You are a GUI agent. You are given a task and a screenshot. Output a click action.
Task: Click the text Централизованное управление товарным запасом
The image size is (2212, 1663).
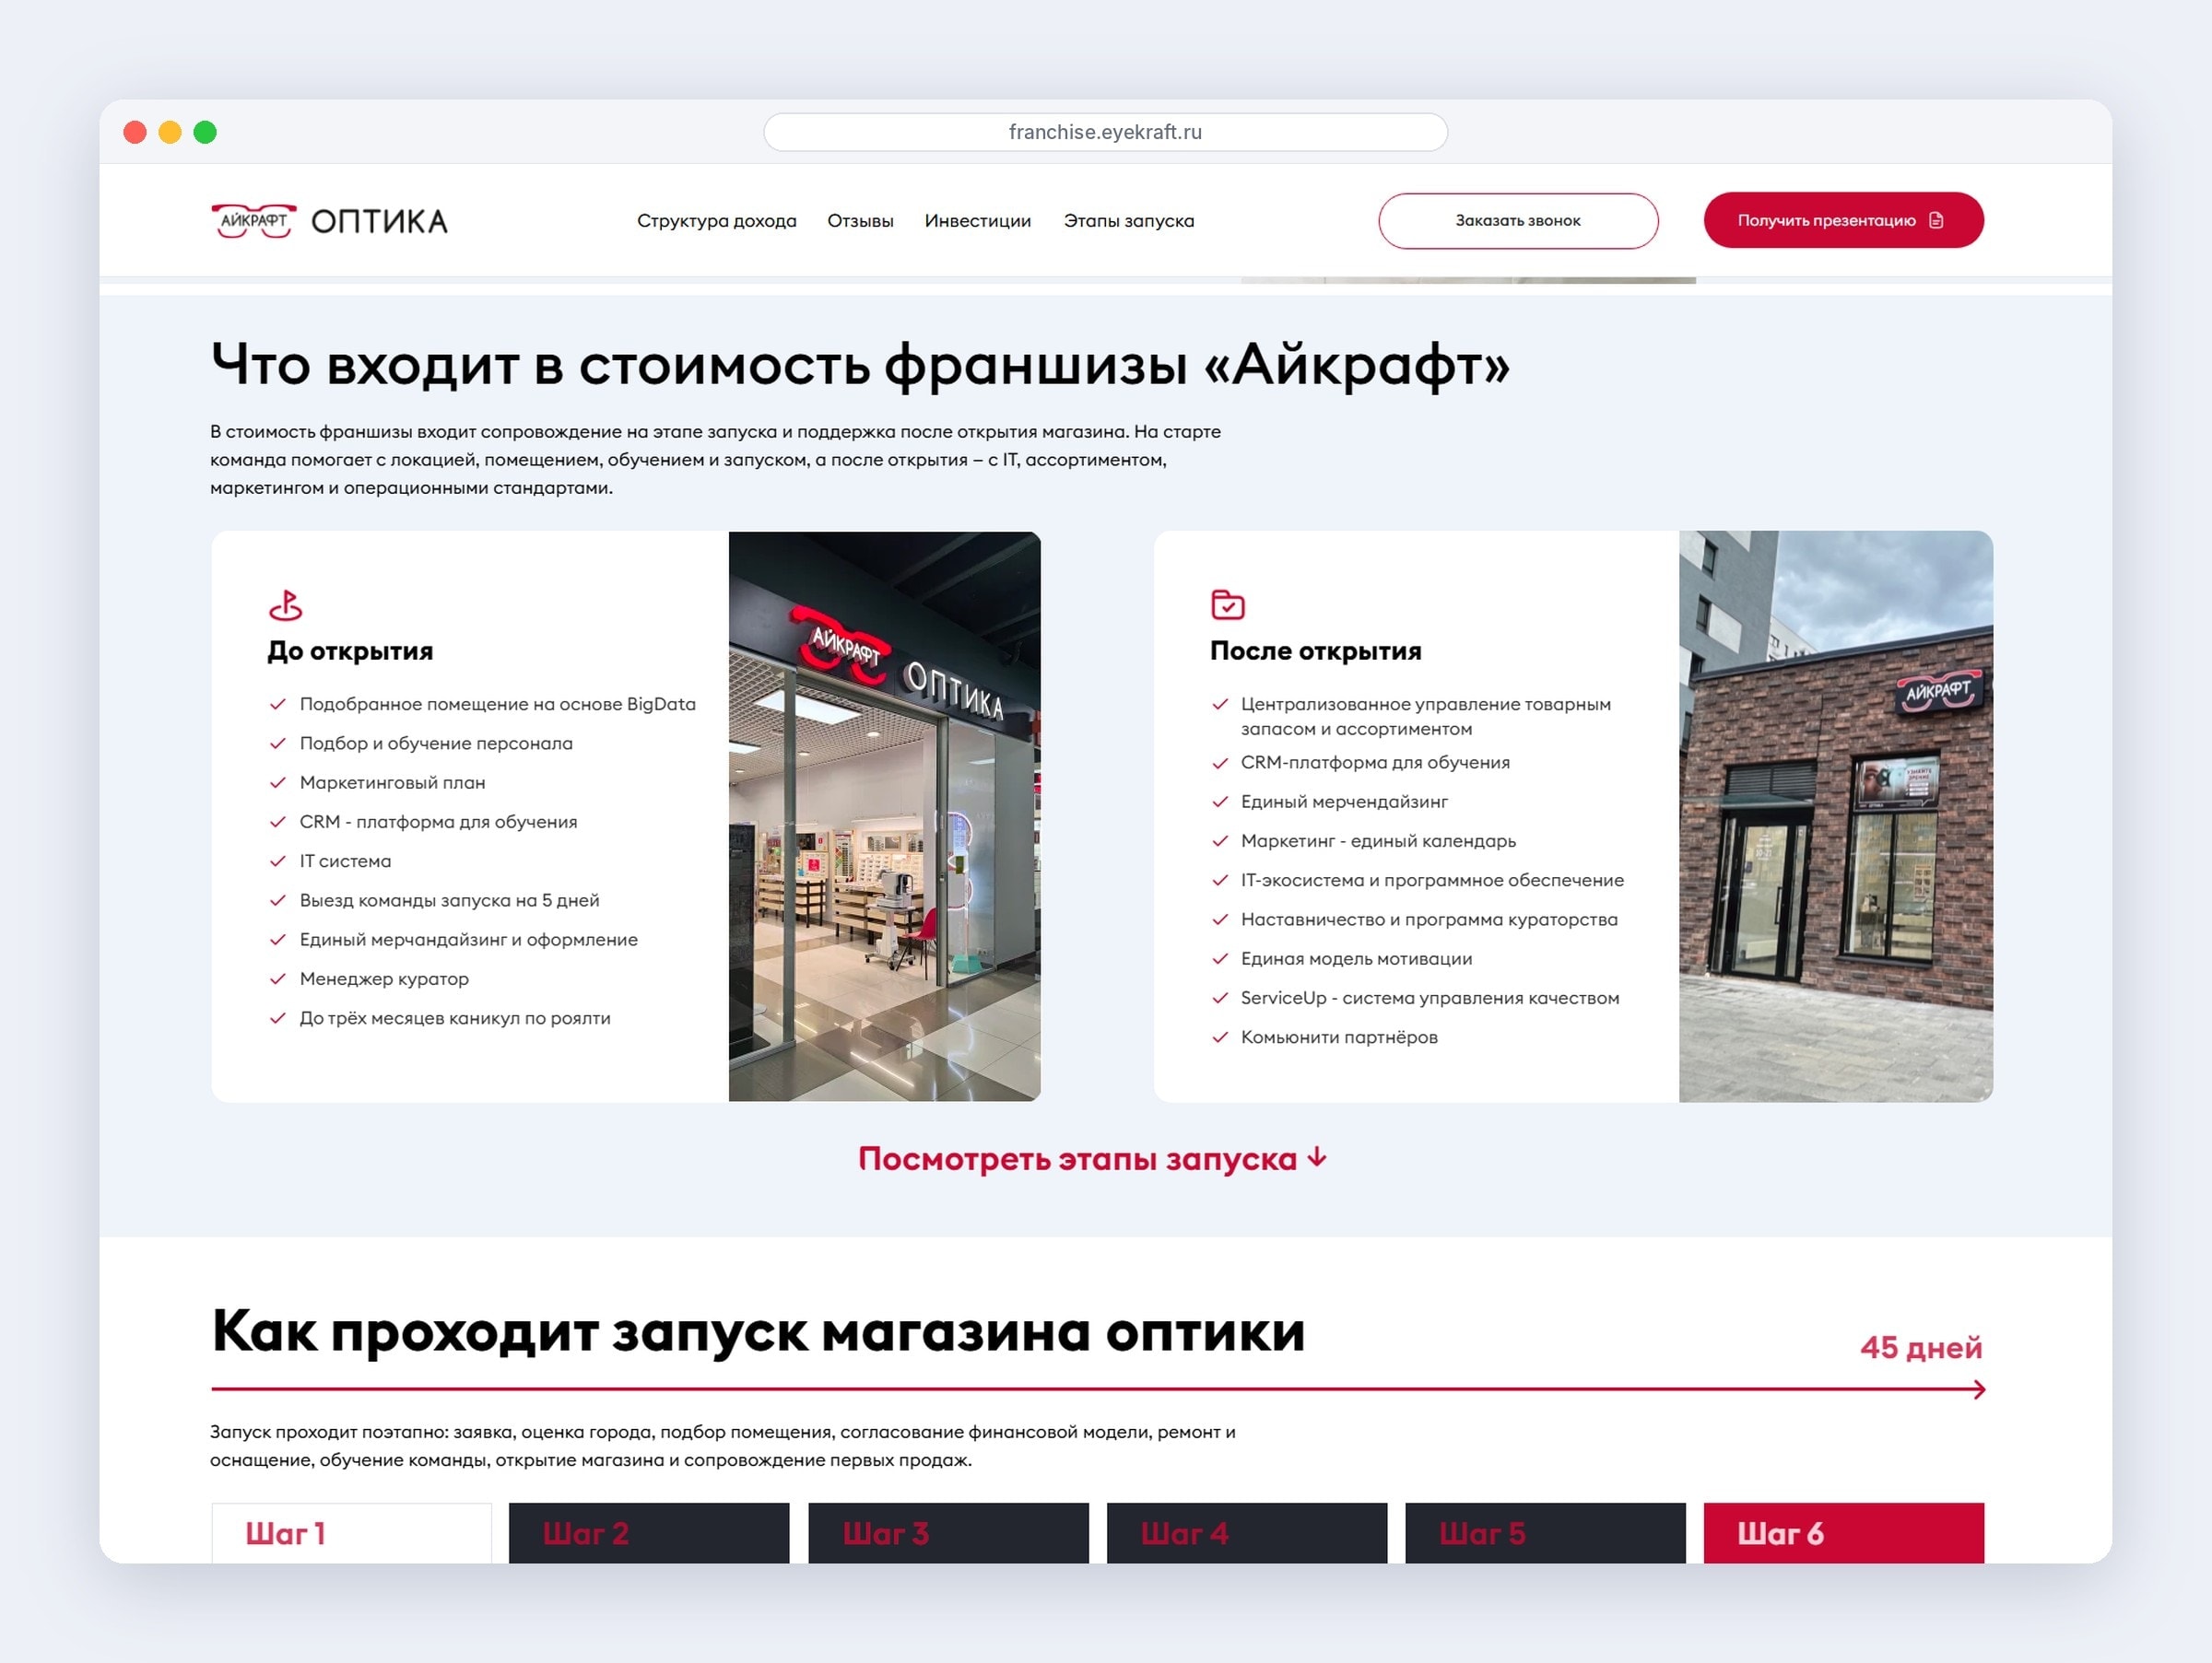pos(1426,717)
